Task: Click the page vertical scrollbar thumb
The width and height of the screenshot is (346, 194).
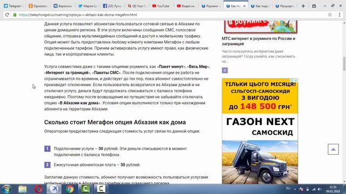Action: point(344,64)
